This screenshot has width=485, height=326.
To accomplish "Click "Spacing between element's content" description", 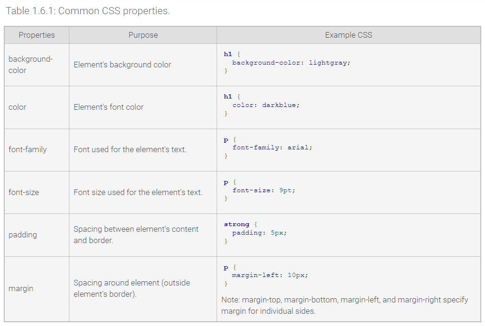I will [x=136, y=229].
